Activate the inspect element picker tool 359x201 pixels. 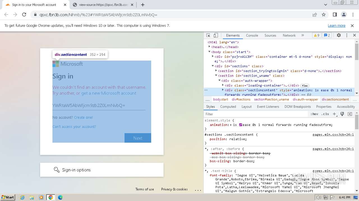tap(208, 35)
